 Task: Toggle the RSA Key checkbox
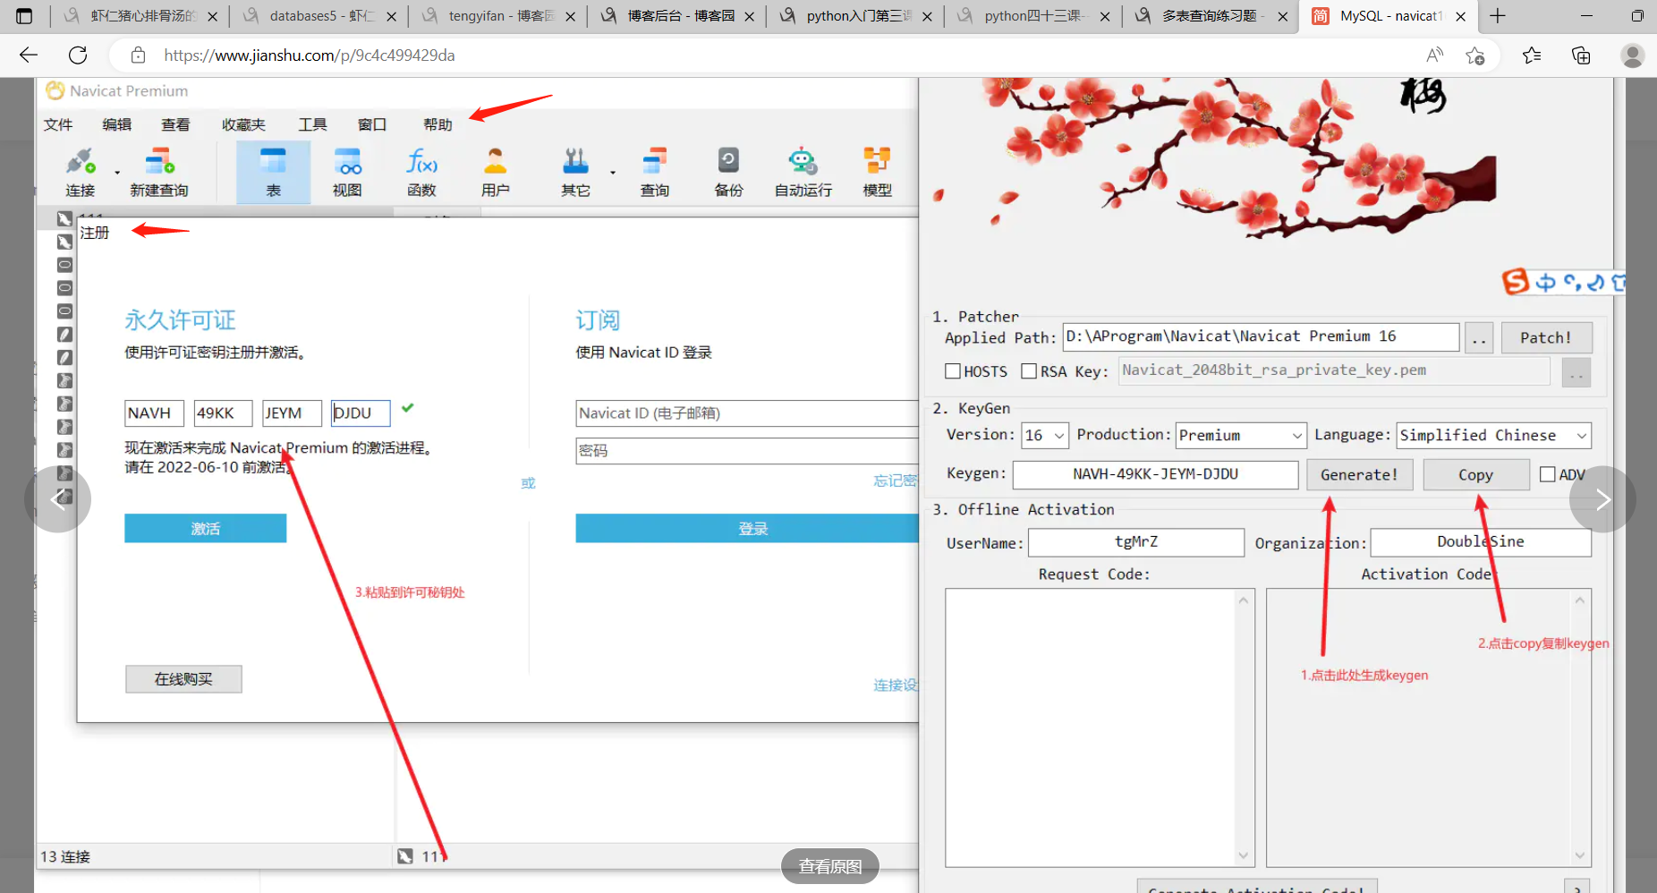pyautogui.click(x=1029, y=371)
